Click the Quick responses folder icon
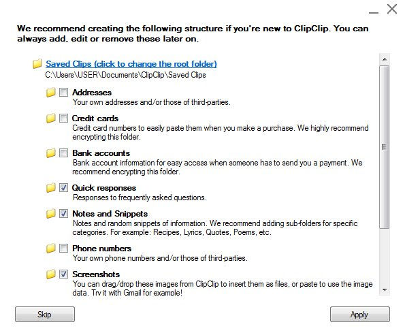405x333 pixels. 51,187
